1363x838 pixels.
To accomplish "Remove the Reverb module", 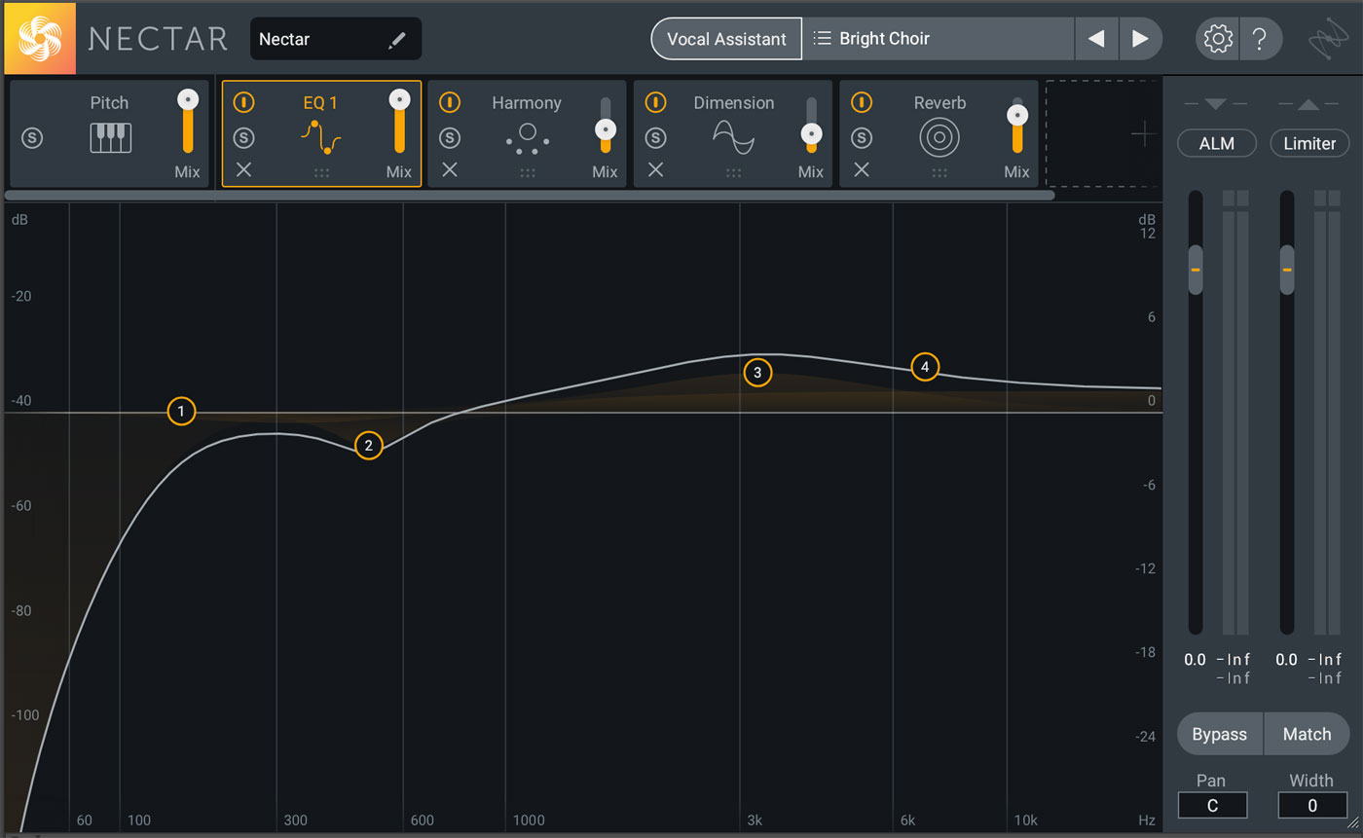I will pyautogui.click(x=862, y=170).
